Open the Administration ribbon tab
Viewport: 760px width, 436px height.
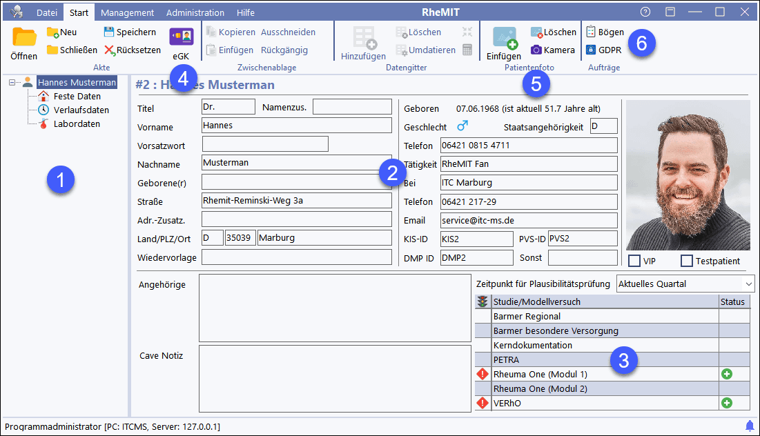tap(195, 12)
